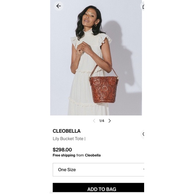Image resolution: width=194 pixels, height=194 pixels.
Task: Click the ADD TO BAG button
Action: [98, 187]
